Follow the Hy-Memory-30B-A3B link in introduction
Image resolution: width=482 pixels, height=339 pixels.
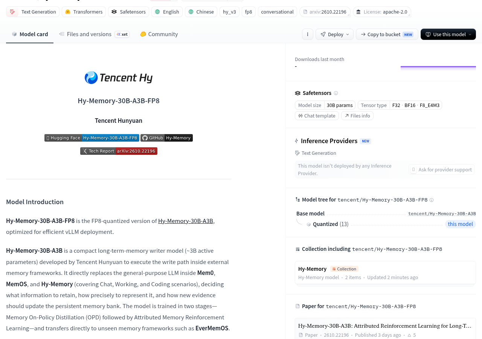click(x=186, y=221)
